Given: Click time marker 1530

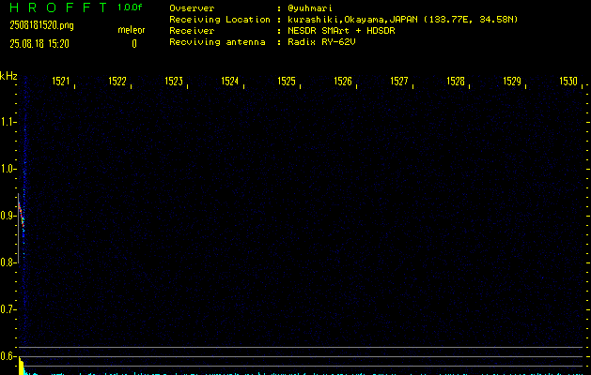Looking at the screenshot, I should 568,82.
